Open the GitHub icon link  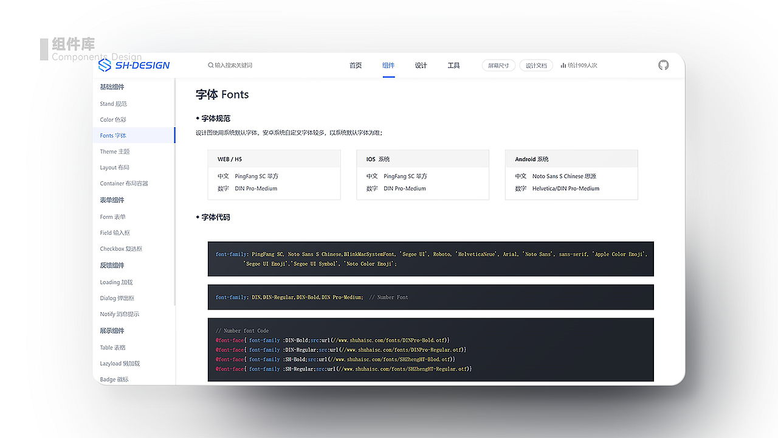tap(664, 65)
